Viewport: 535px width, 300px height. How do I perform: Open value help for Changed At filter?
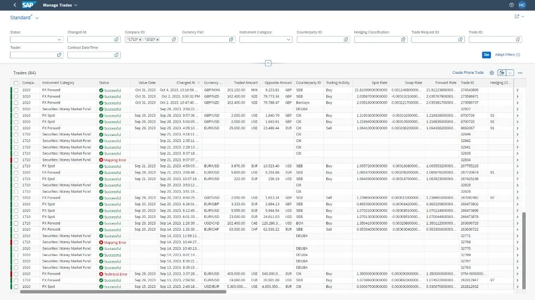[116, 40]
